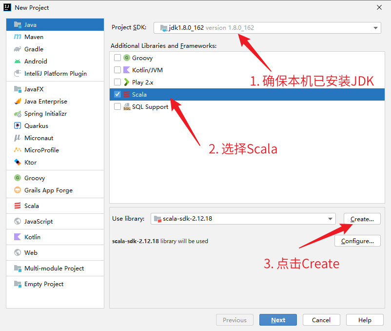Check the Kotlin/JVM checkbox
391x331 pixels.
click(x=117, y=70)
